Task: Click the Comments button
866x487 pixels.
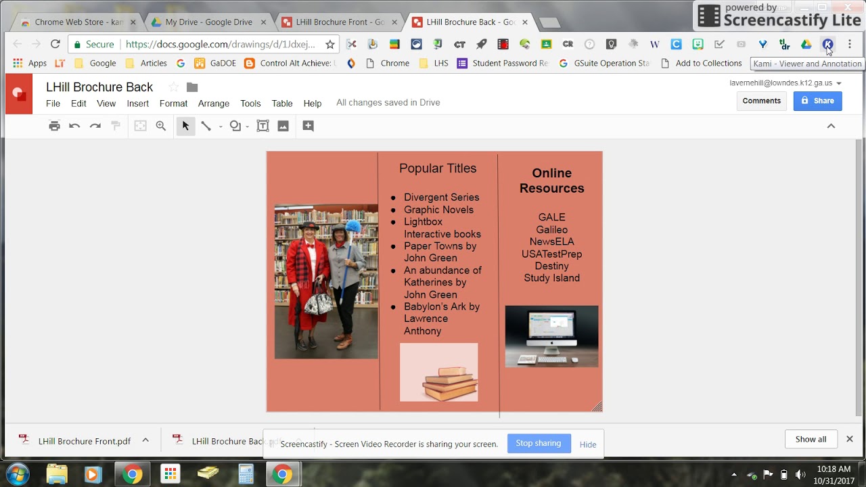Action: (x=761, y=101)
